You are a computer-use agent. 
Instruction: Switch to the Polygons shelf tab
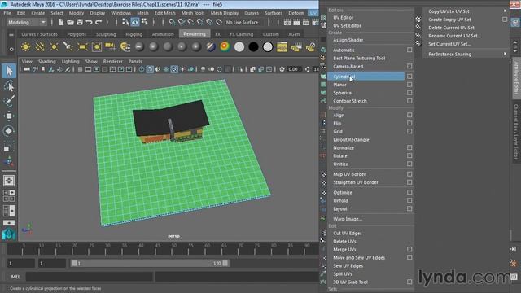click(77, 34)
